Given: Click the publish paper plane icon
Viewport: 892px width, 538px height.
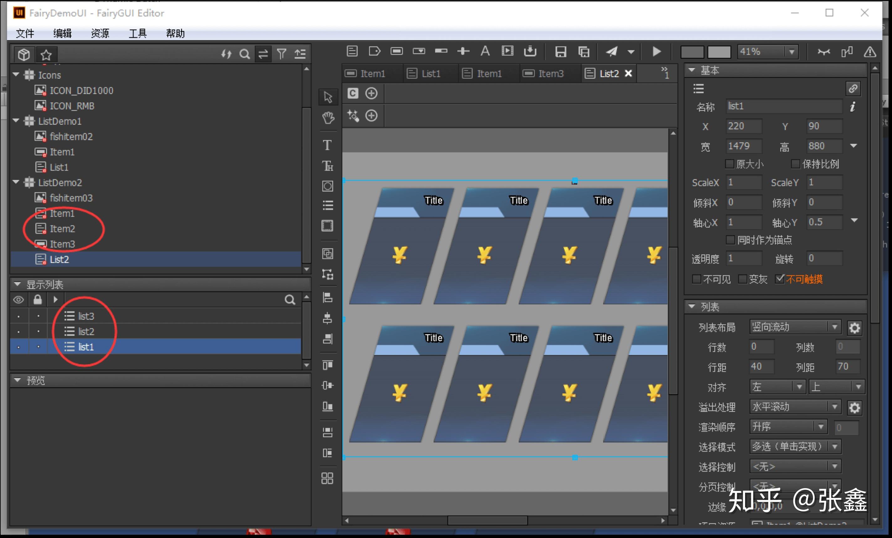Looking at the screenshot, I should tap(612, 52).
